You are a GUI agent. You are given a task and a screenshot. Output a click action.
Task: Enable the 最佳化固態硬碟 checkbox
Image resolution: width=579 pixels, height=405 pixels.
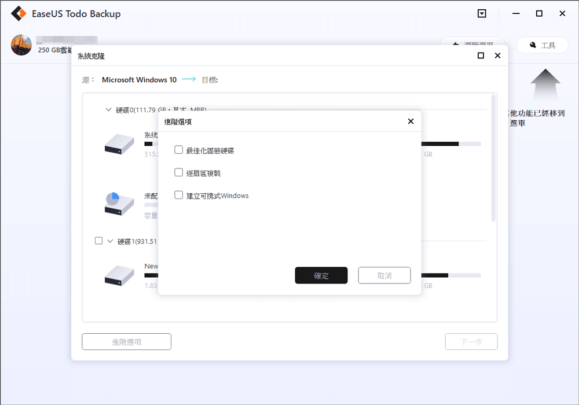coord(178,149)
